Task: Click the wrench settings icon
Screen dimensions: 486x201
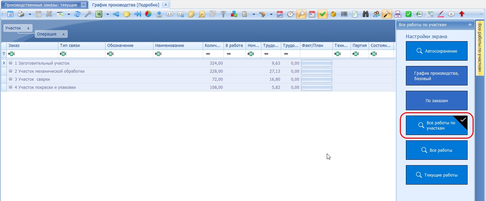Action: pos(88,14)
